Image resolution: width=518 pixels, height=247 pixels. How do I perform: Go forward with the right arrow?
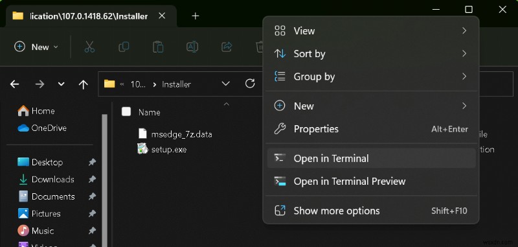click(39, 84)
